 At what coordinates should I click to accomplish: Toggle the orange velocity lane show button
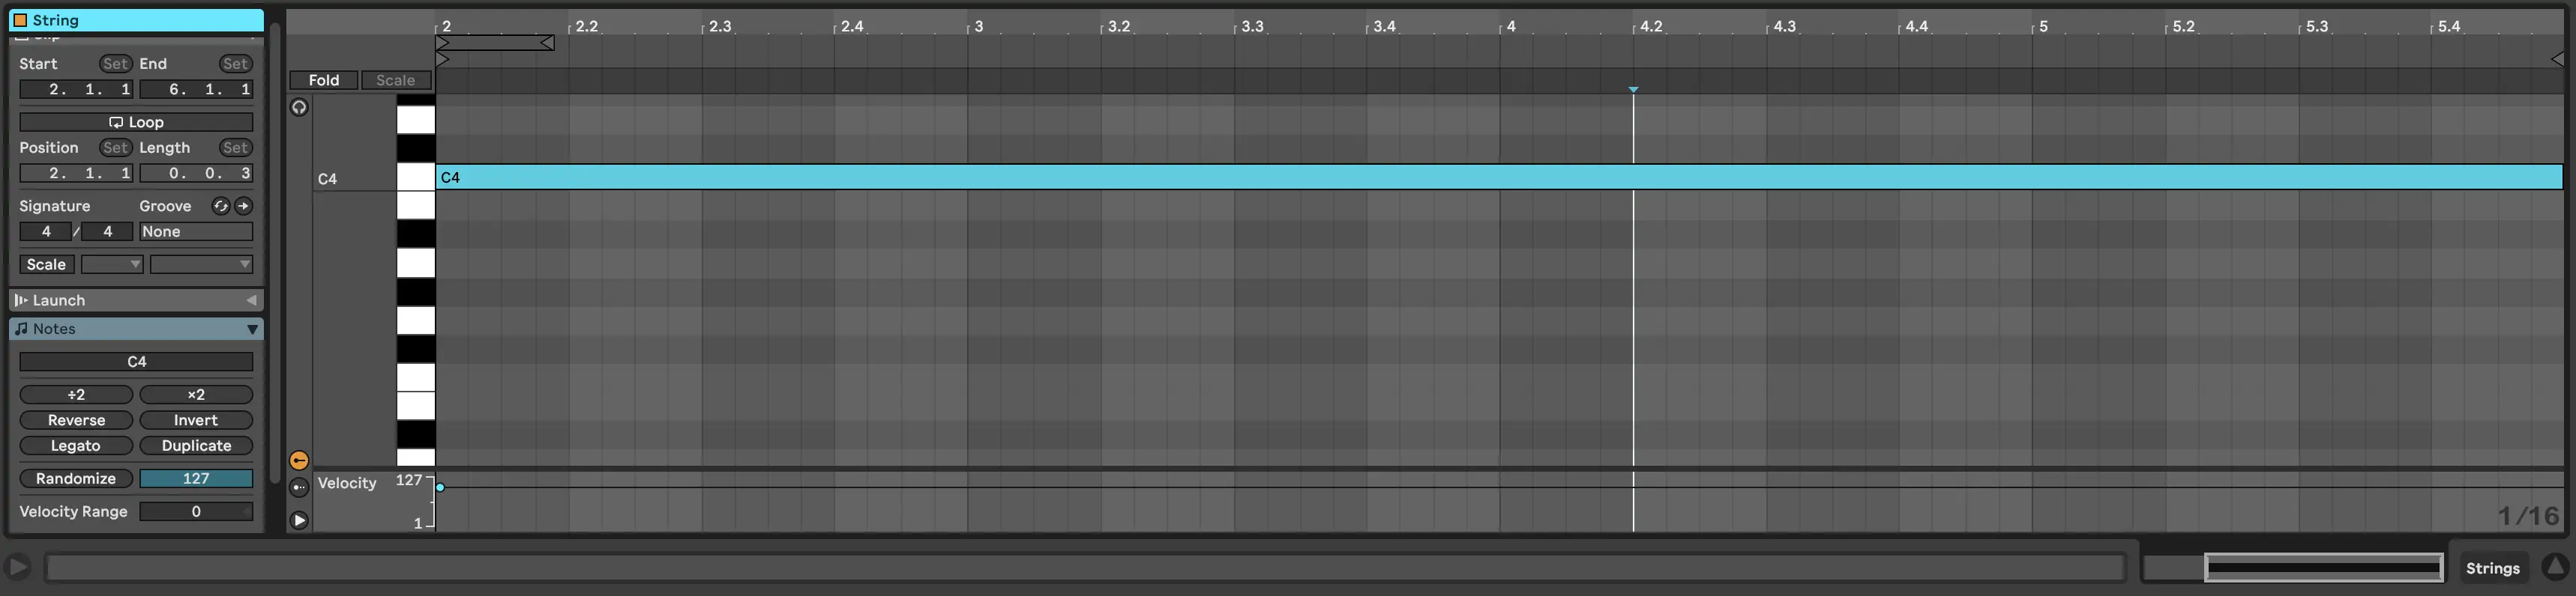coord(299,460)
